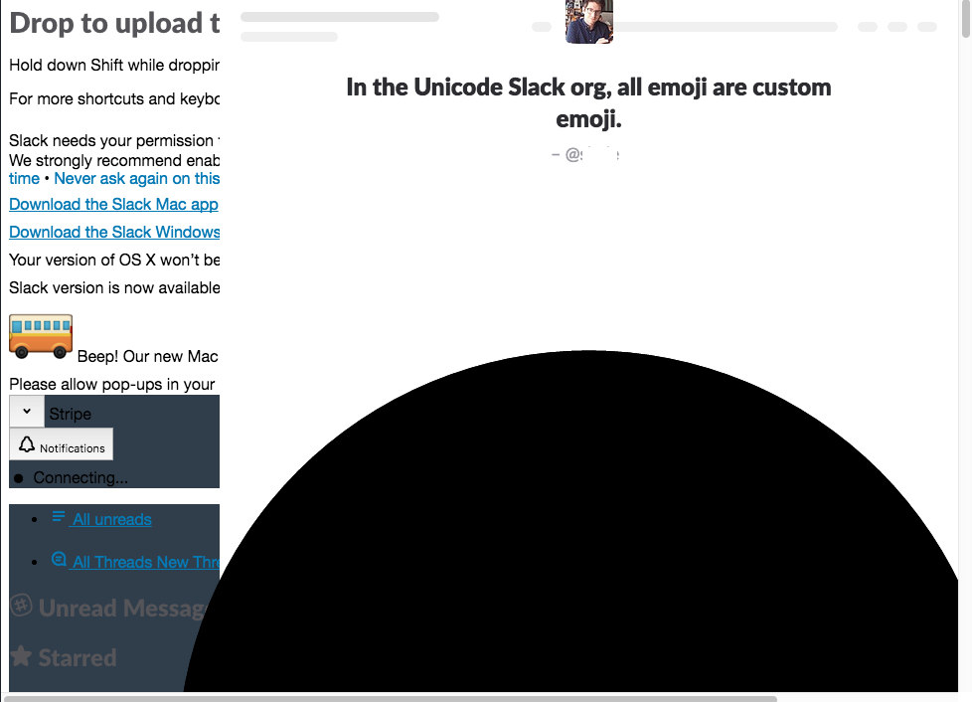Open the All Threads link

click(146, 562)
